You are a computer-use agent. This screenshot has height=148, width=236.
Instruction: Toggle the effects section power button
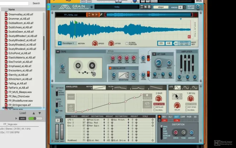pos(159,117)
